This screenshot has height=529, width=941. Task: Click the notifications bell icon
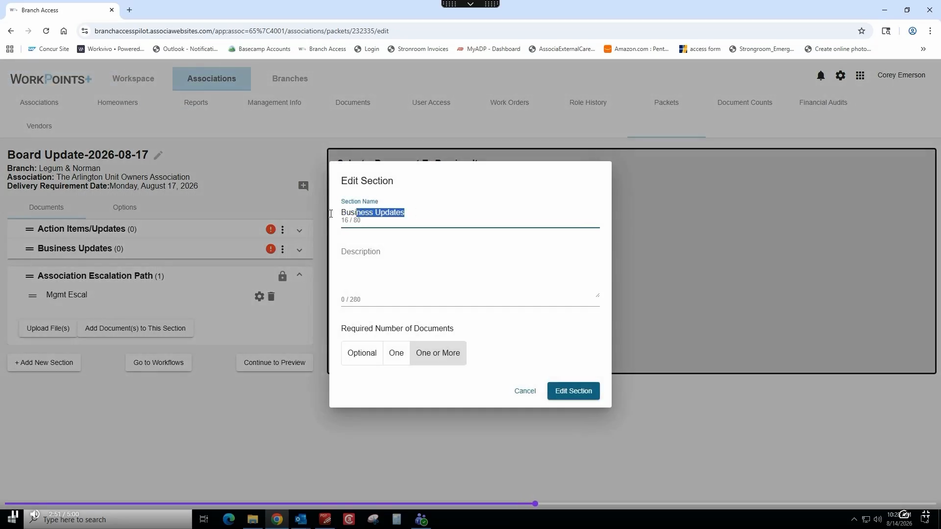pyautogui.click(x=820, y=75)
